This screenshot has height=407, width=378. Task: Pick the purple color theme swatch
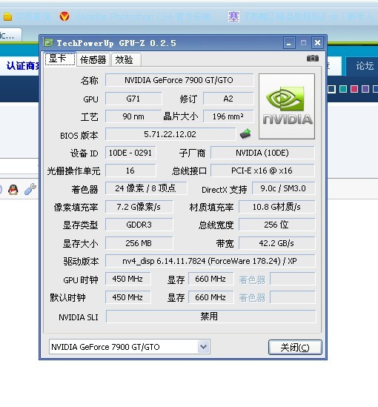tap(365, 89)
